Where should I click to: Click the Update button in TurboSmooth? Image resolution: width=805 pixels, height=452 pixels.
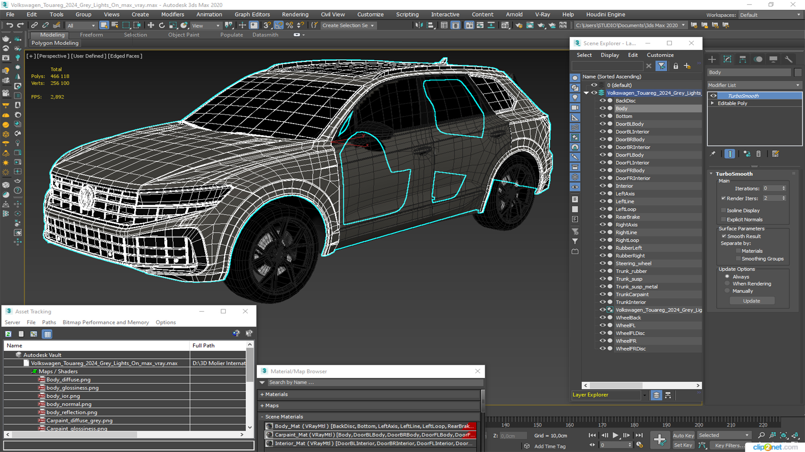[x=751, y=301]
